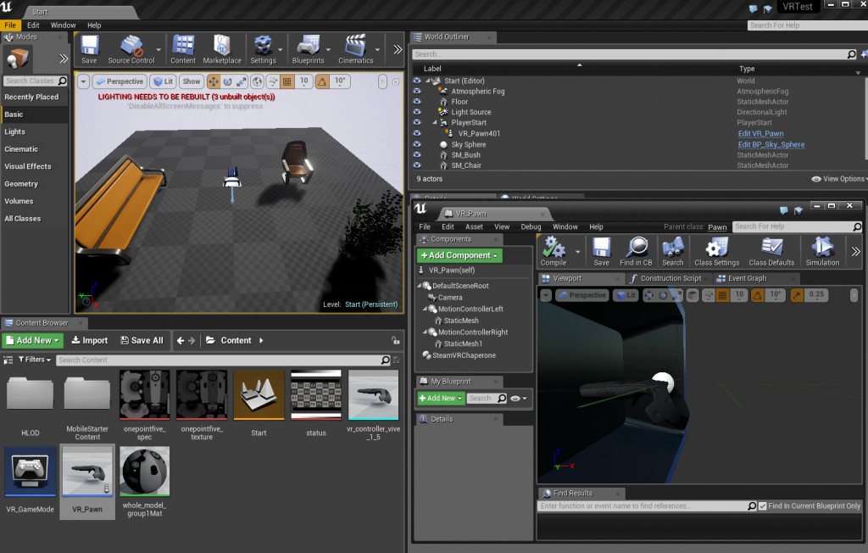The image size is (868, 553).
Task: Save the level with main toolbar Save
Action: pos(89,49)
